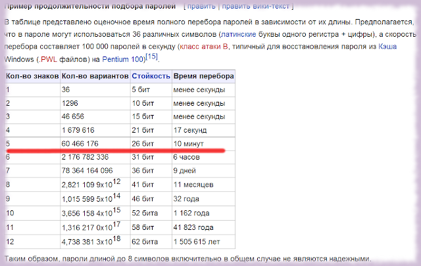Viewport: 421px width, 266px height.
Task: Click the '62 бита' cell
Action: click(x=151, y=242)
